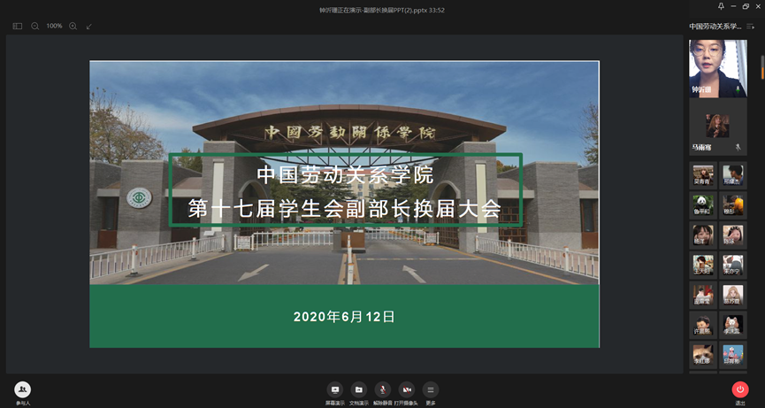Screen dimensions: 765x408
Task: Open the 参与人 participants button
Action: (22, 393)
